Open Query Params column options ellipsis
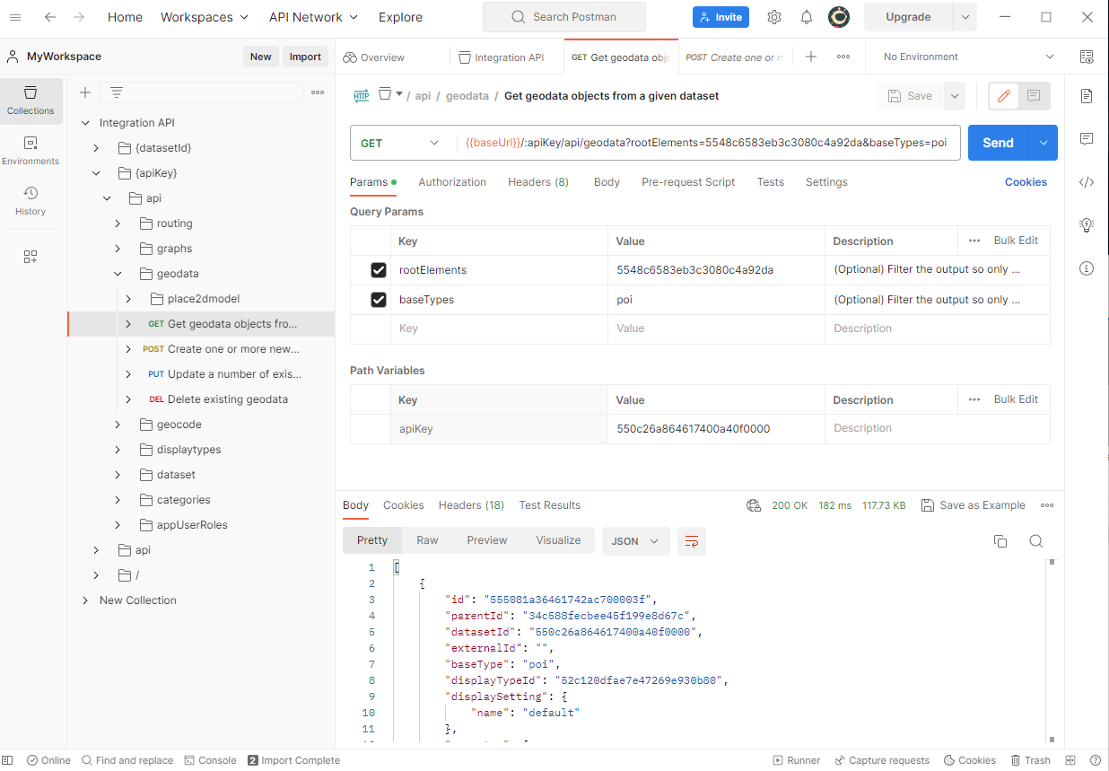The height and width of the screenshot is (771, 1109). pyautogui.click(x=974, y=241)
